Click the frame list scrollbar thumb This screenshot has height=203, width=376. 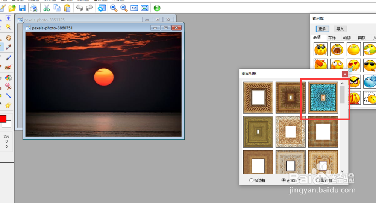tap(342, 94)
